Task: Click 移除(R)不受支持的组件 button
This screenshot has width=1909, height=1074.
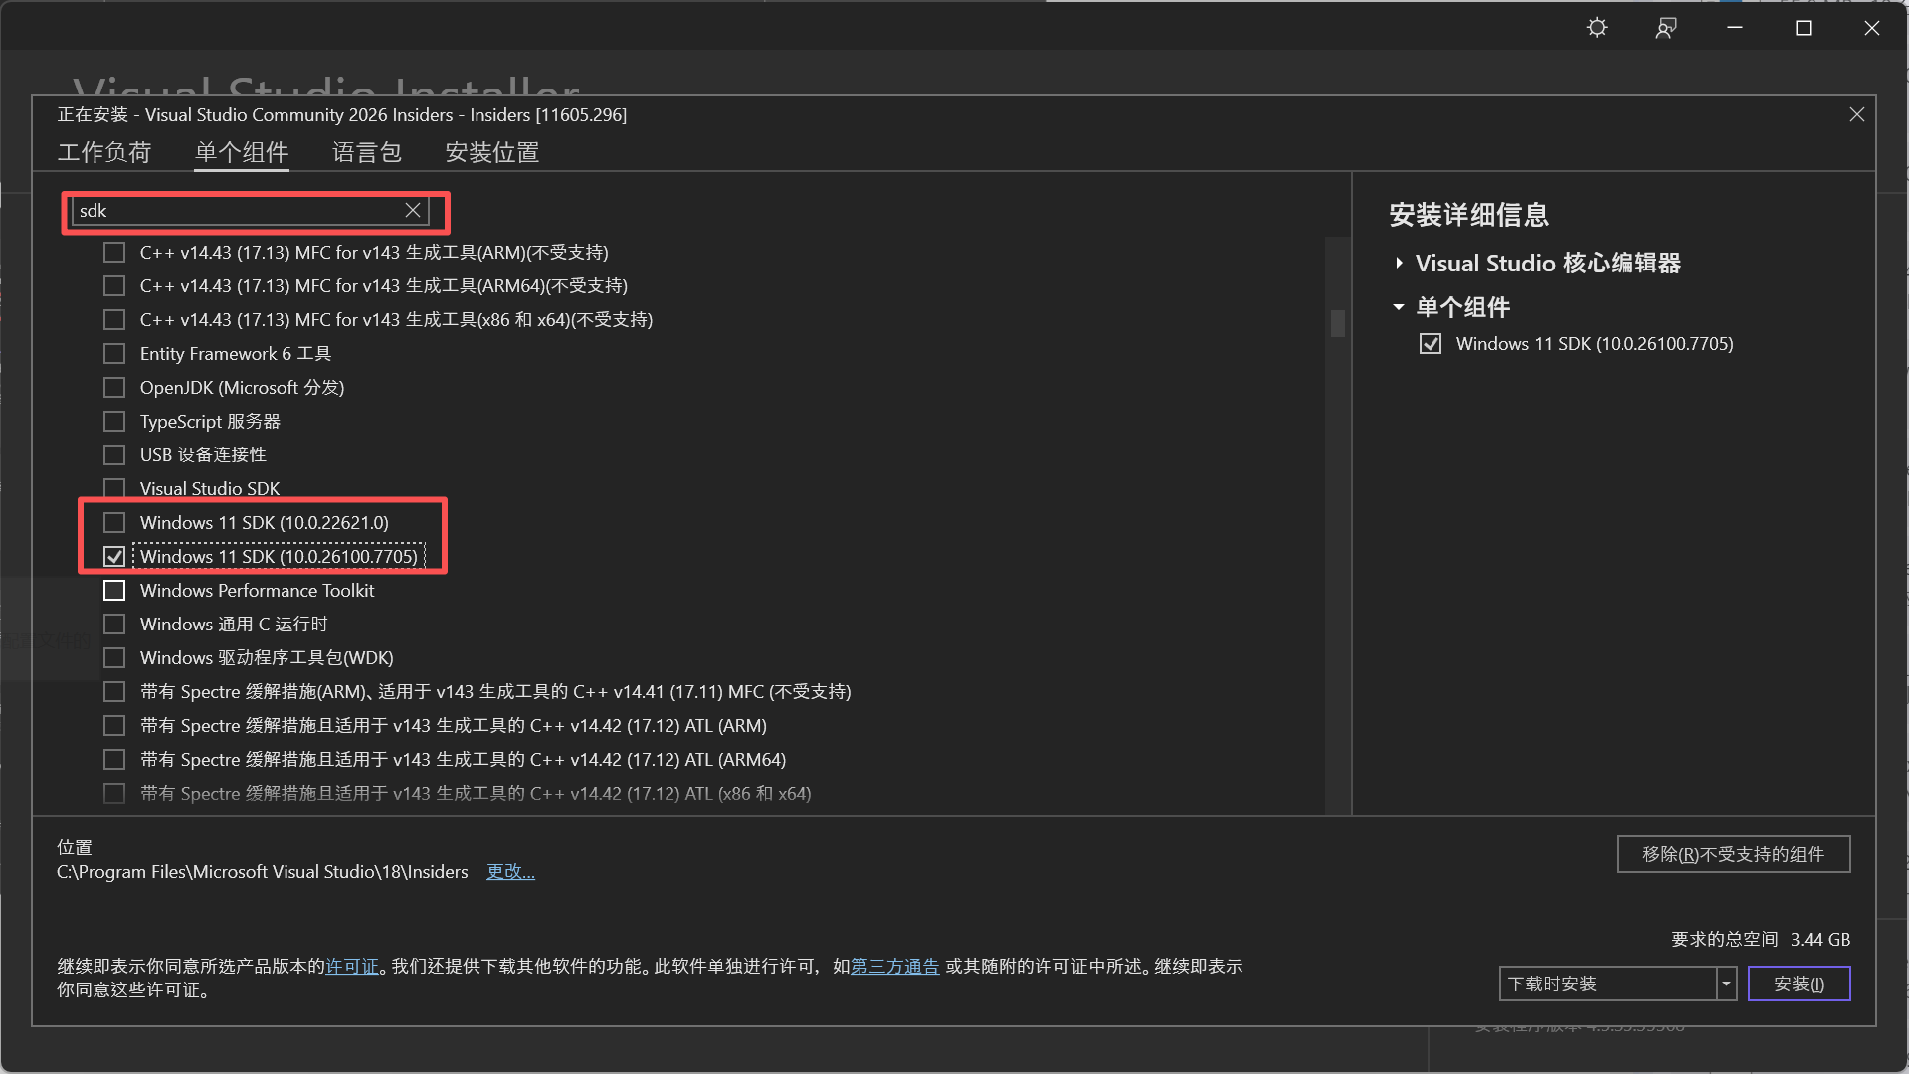Action: point(1733,854)
